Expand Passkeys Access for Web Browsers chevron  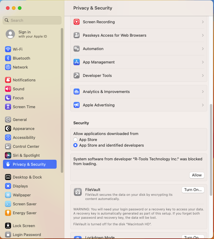click(x=203, y=35)
